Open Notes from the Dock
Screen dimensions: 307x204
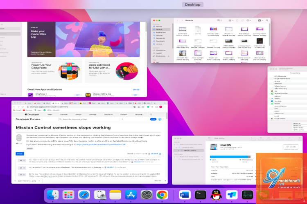pyautogui.click(x=115, y=195)
